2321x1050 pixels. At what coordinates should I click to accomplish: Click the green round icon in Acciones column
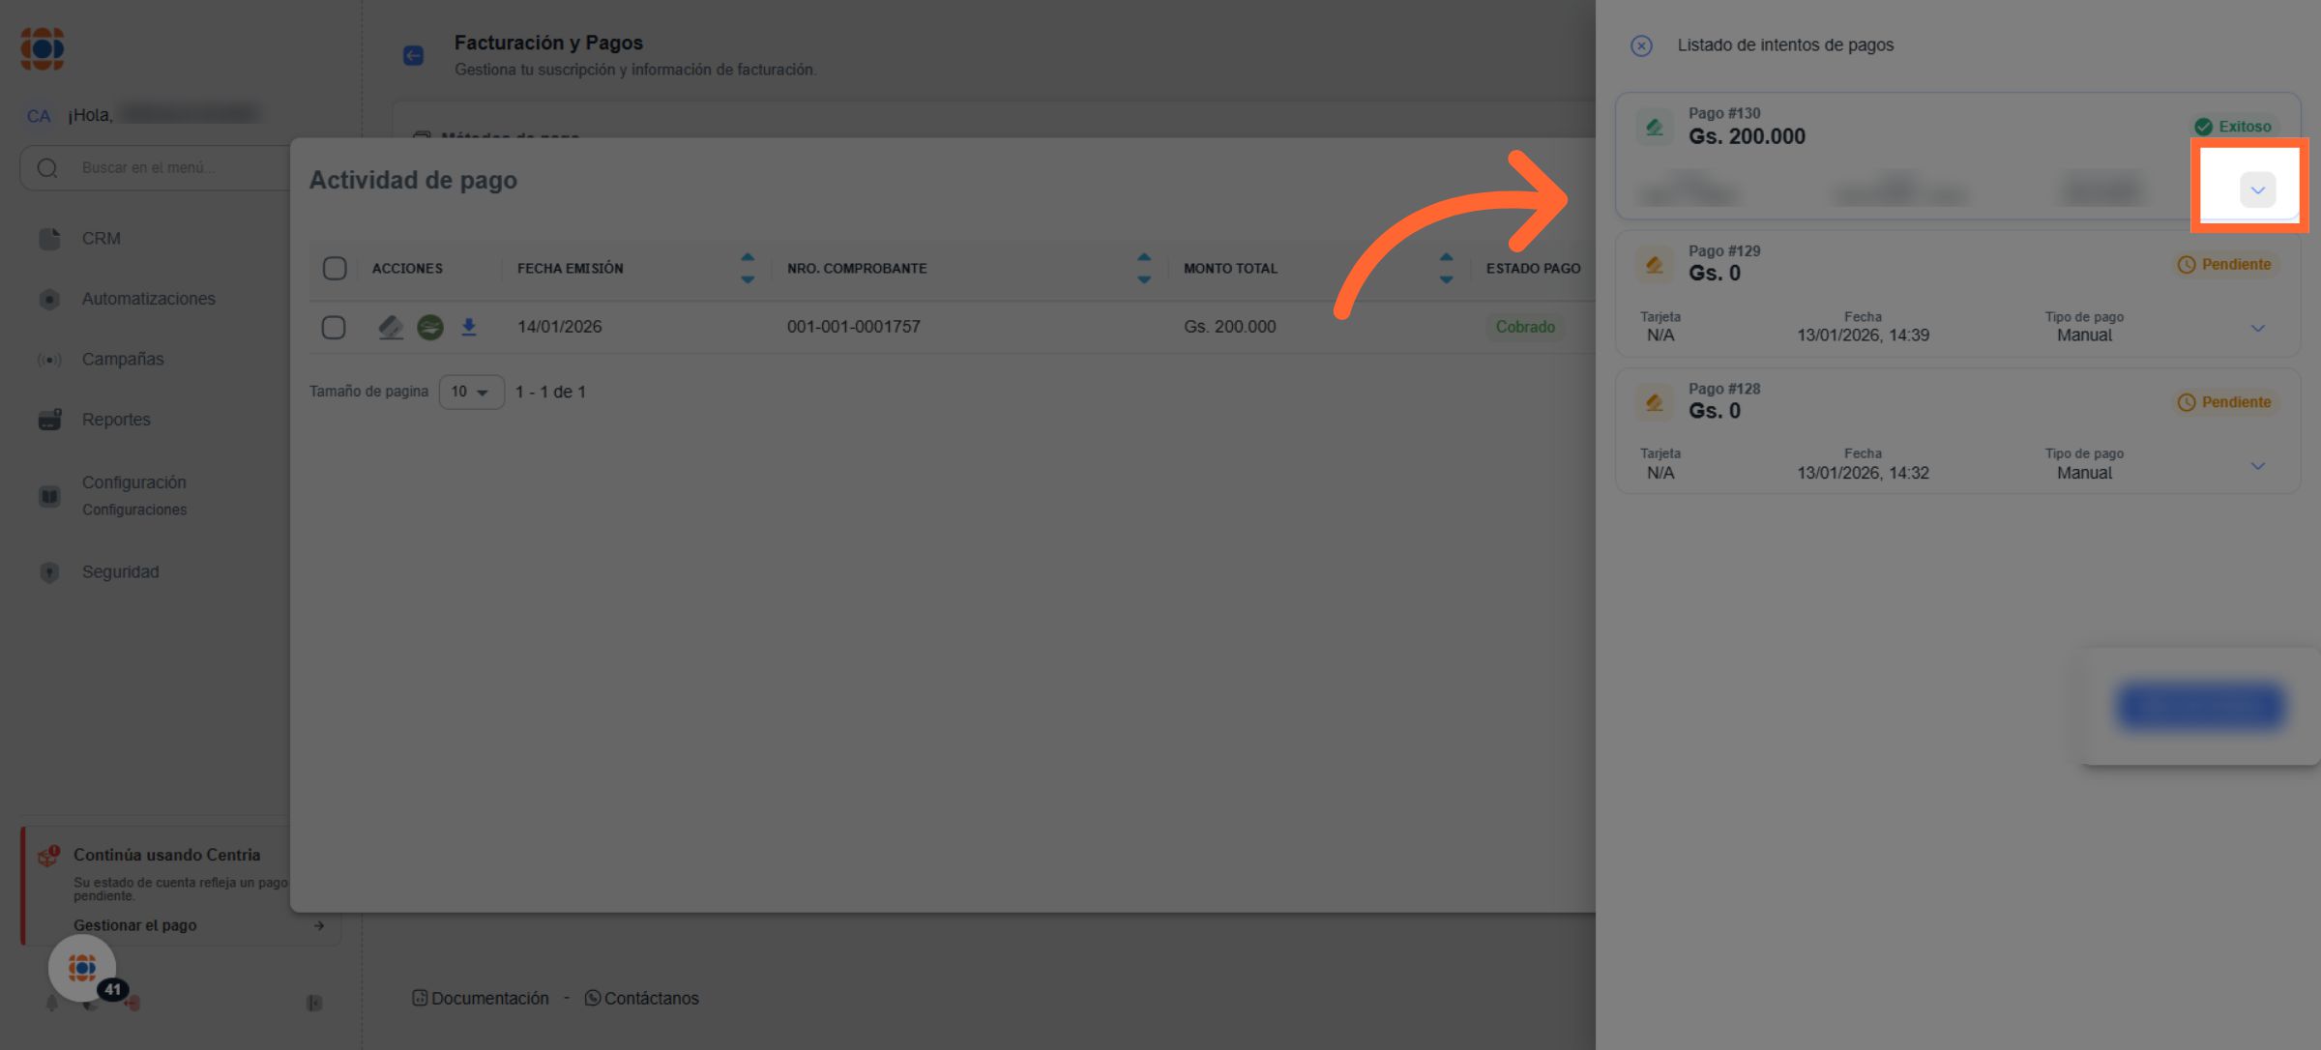pos(429,327)
